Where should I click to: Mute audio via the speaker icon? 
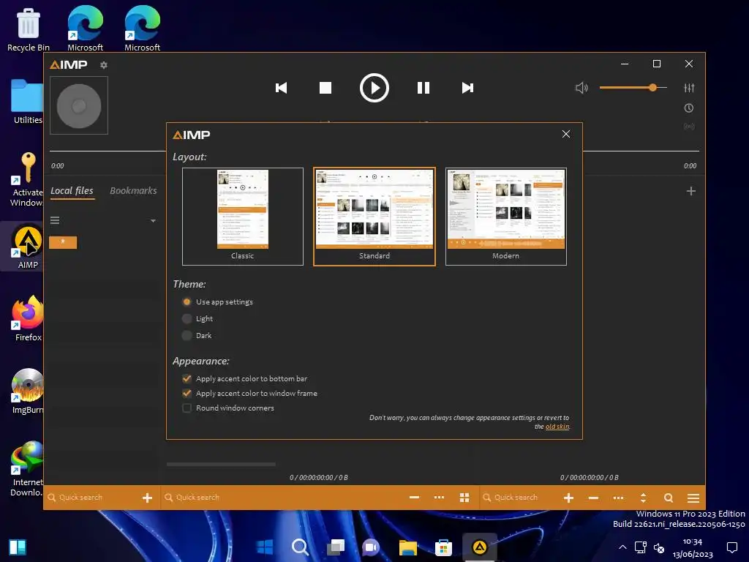pyautogui.click(x=581, y=88)
